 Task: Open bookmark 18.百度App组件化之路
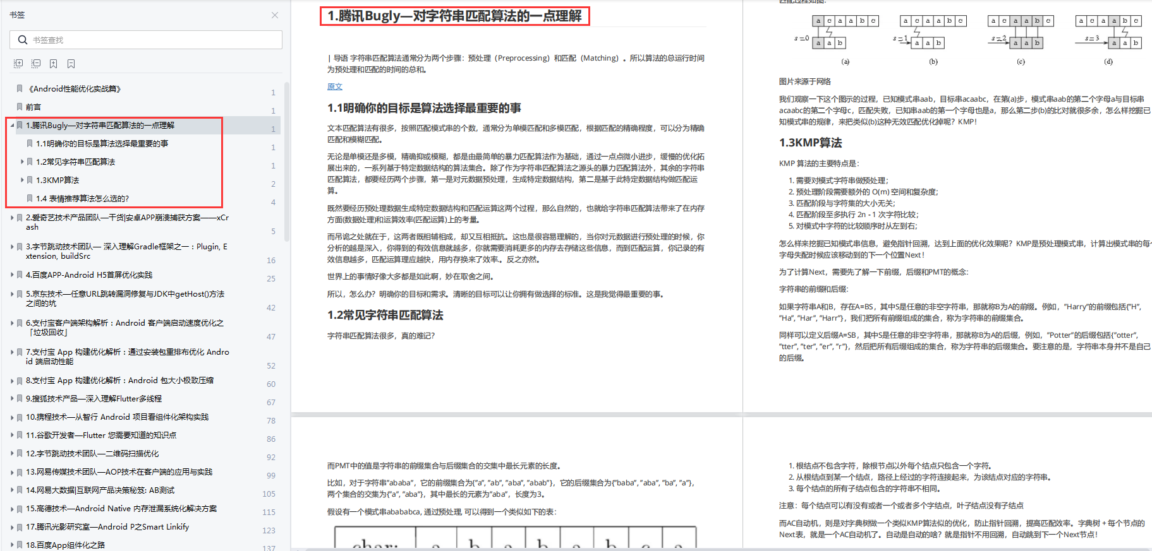point(65,545)
